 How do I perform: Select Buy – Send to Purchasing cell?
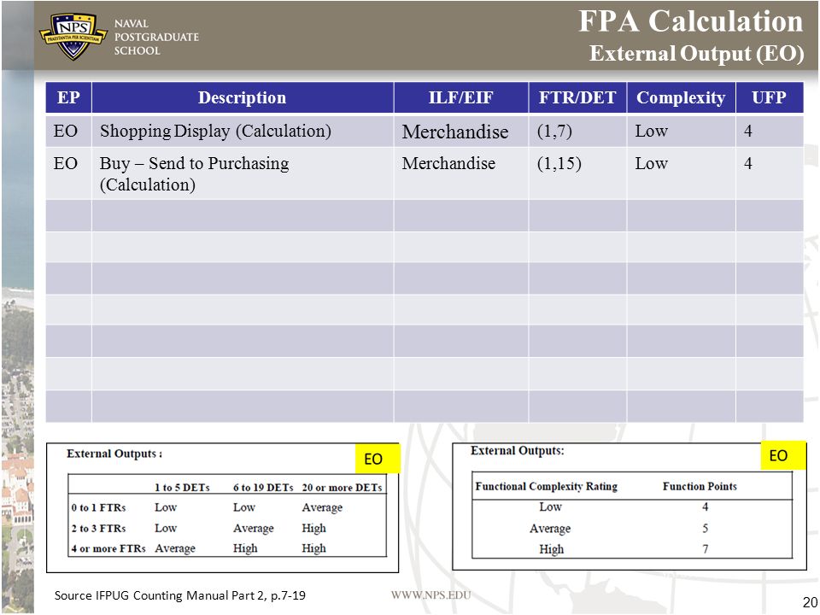[243, 173]
